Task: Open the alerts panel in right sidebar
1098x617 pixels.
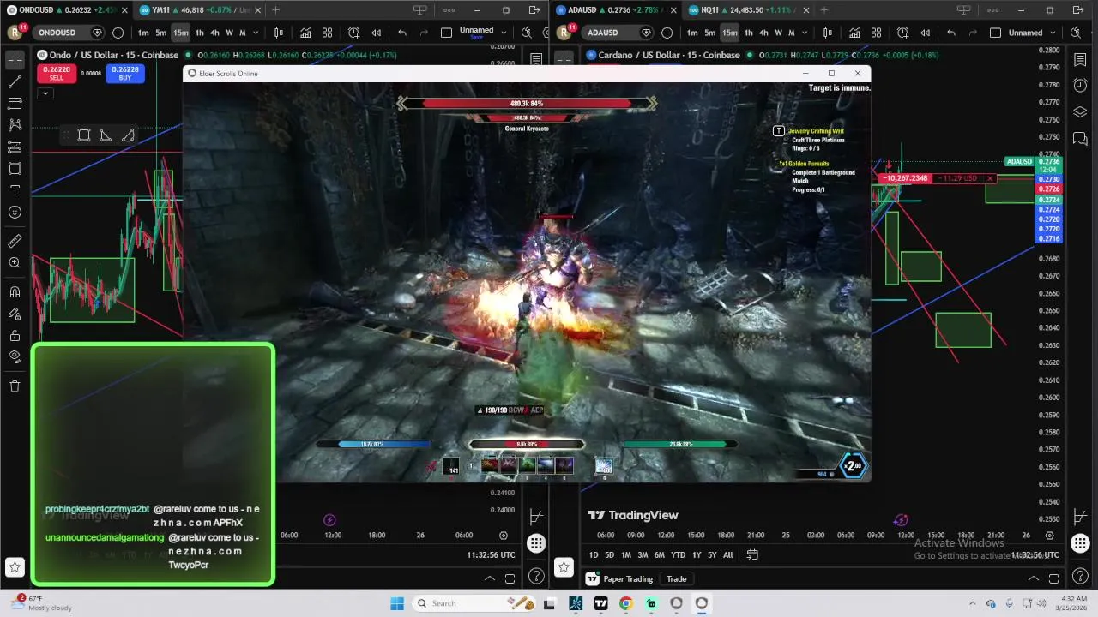Action: [1080, 86]
